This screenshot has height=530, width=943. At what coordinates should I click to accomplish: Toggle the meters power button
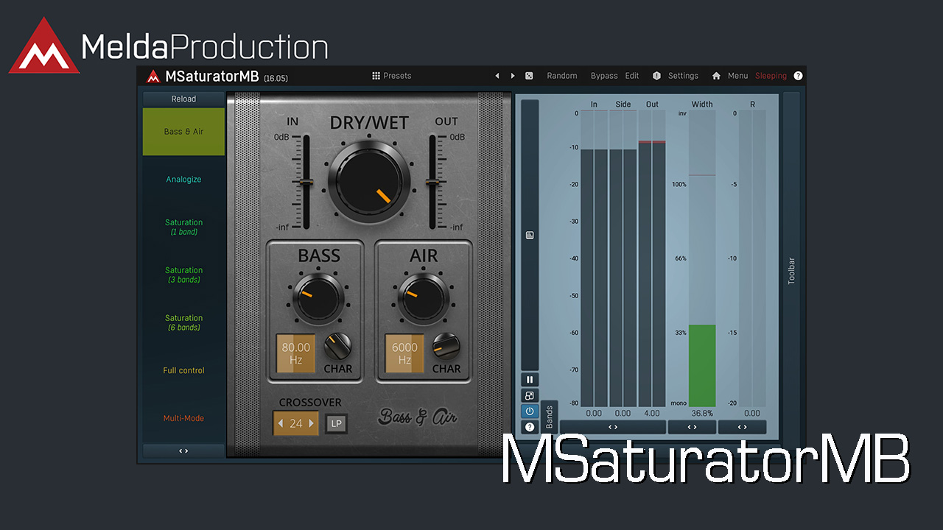click(529, 411)
